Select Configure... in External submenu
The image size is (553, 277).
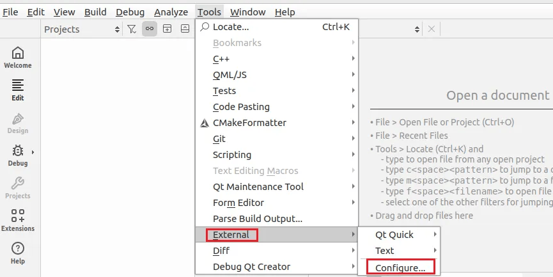(400, 267)
